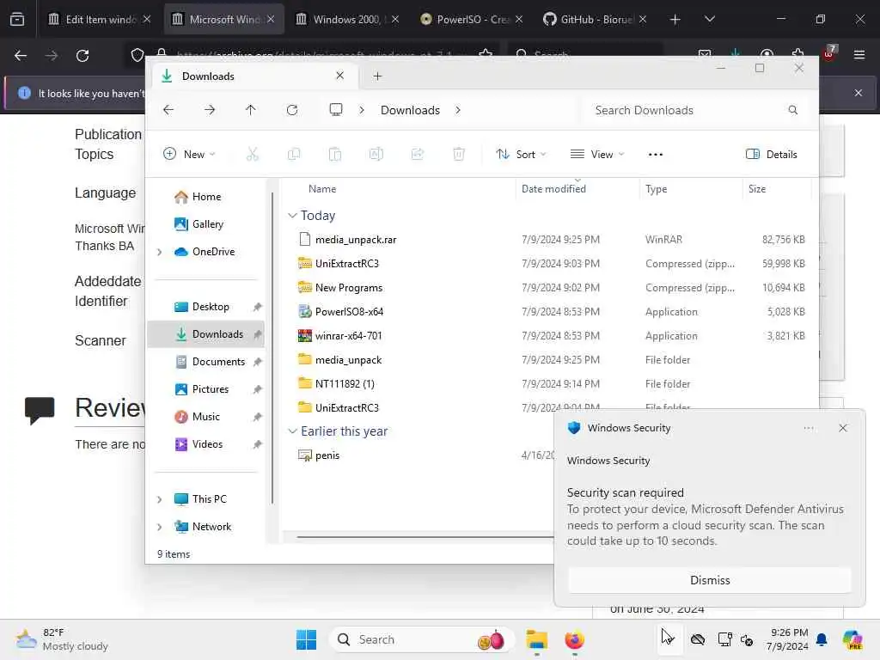The image size is (880, 660).
Task: Collapse the Today group
Action: click(292, 216)
